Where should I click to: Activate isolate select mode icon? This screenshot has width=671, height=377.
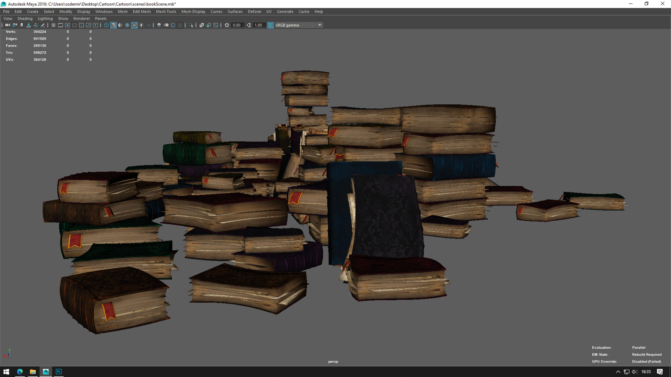tap(191, 25)
